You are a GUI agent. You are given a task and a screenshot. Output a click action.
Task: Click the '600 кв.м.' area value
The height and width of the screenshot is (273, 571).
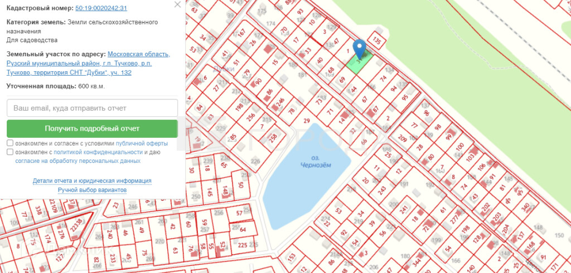(x=91, y=86)
